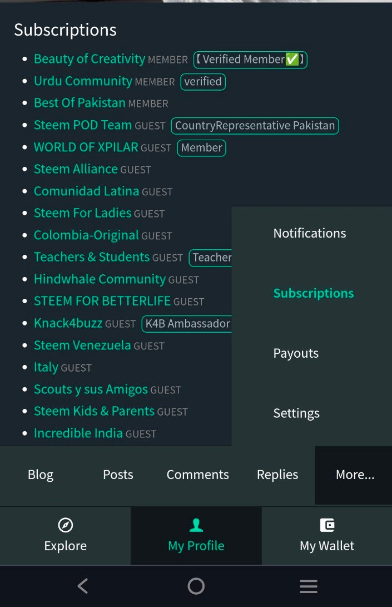Choose Subscriptions in the dropdown menu

(314, 293)
